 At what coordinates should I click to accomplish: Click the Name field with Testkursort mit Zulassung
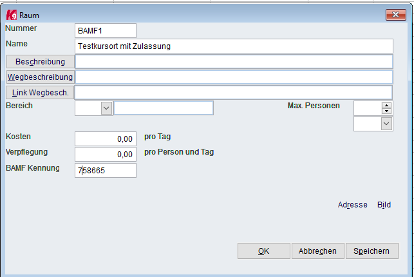(234, 46)
